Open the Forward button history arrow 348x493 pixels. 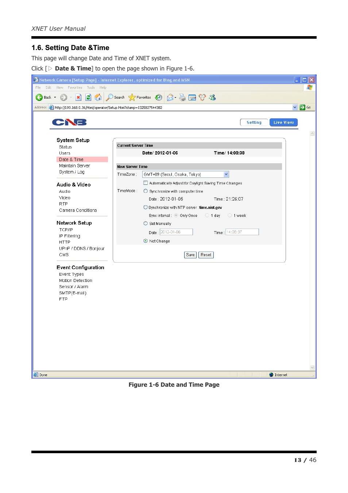tap(71, 97)
